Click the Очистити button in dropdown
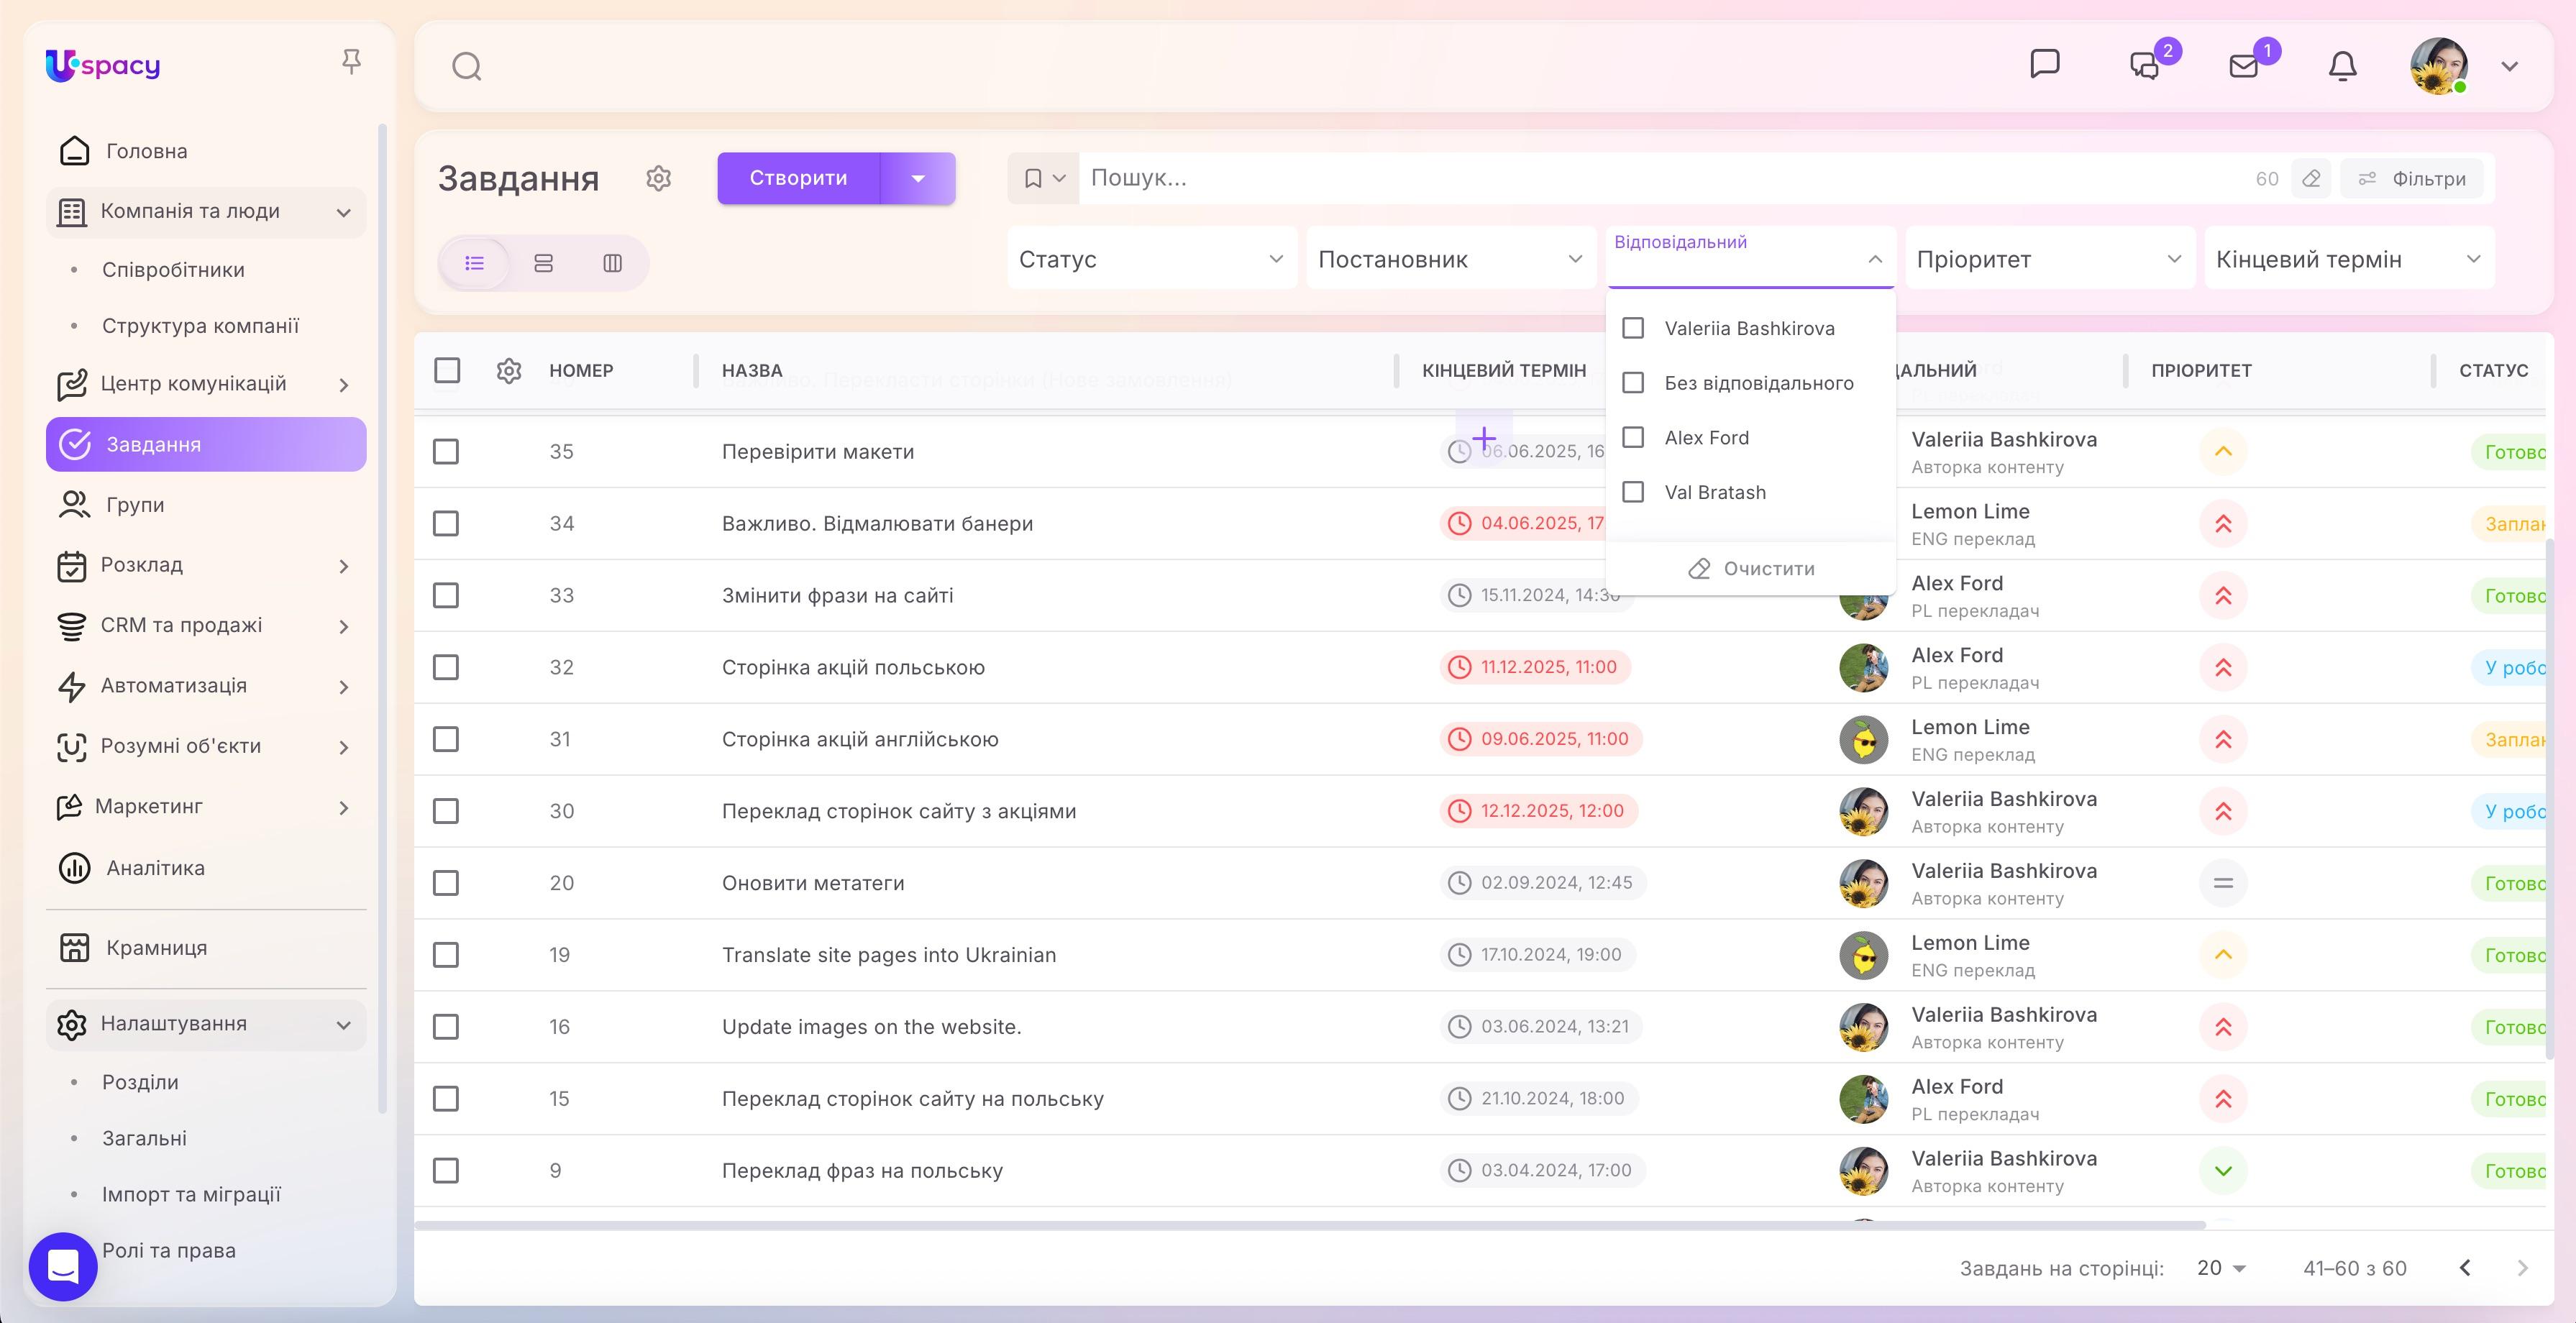Viewport: 2576px width, 1323px height. click(1751, 568)
